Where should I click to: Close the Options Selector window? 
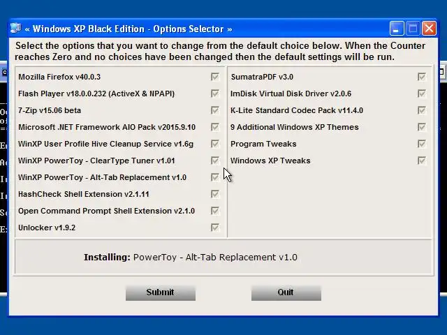point(430,29)
